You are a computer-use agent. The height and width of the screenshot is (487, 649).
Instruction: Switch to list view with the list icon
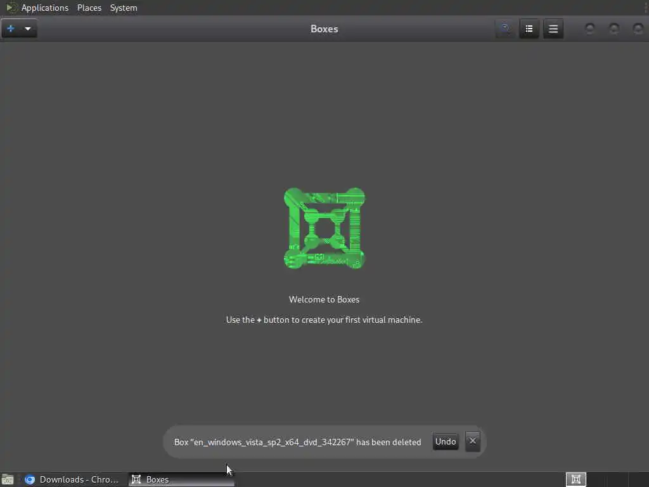point(529,29)
